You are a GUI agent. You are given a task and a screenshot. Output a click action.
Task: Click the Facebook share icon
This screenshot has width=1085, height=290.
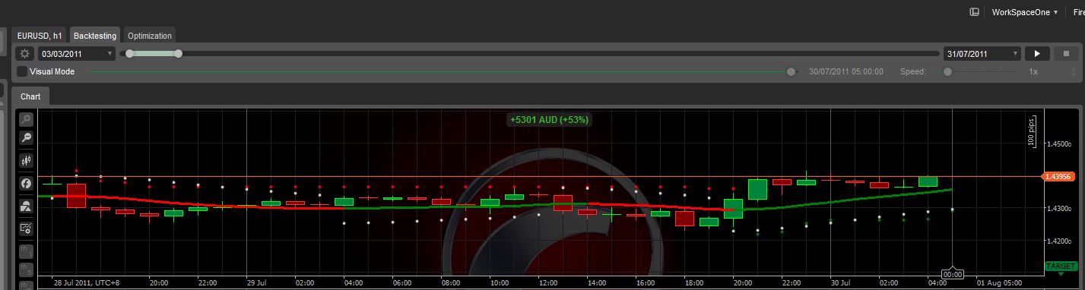26,183
